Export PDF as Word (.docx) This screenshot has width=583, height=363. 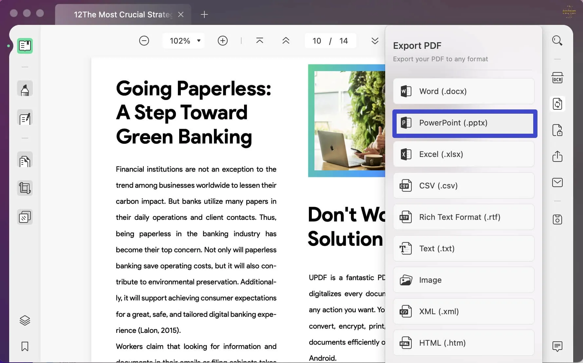463,91
